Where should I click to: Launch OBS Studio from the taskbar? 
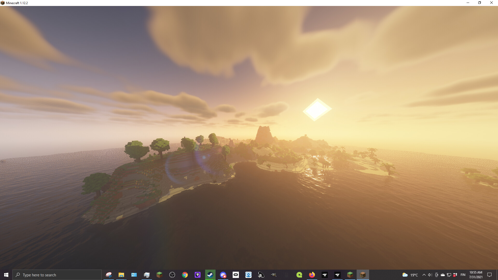click(172, 275)
